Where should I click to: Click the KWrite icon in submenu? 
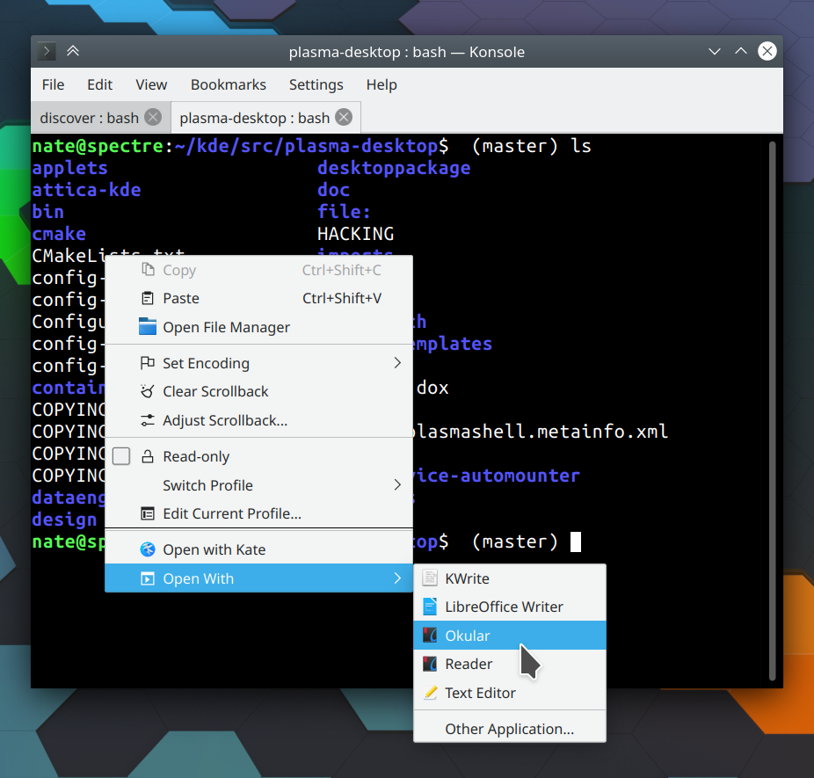pos(430,578)
